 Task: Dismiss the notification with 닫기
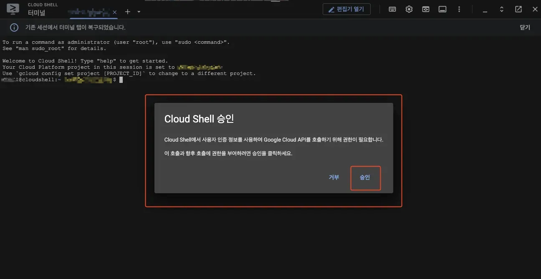[x=525, y=27]
